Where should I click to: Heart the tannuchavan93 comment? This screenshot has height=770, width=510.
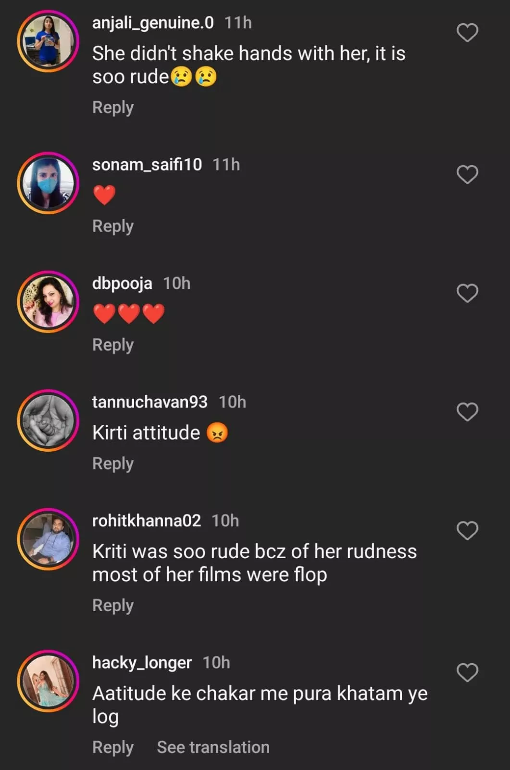(x=467, y=412)
